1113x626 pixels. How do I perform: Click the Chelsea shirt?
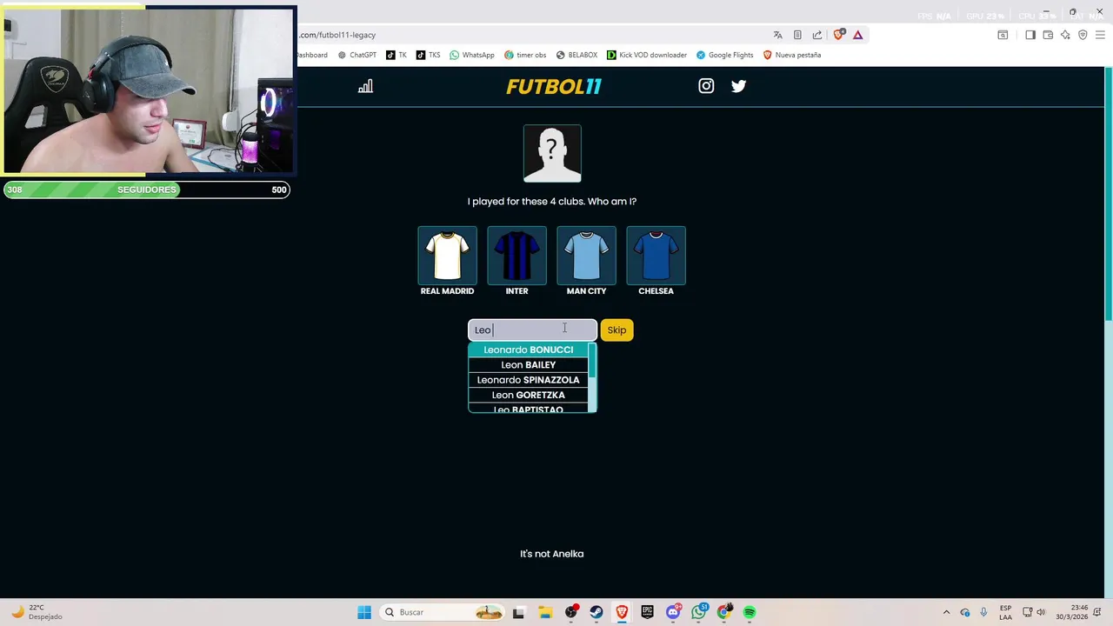tap(656, 256)
